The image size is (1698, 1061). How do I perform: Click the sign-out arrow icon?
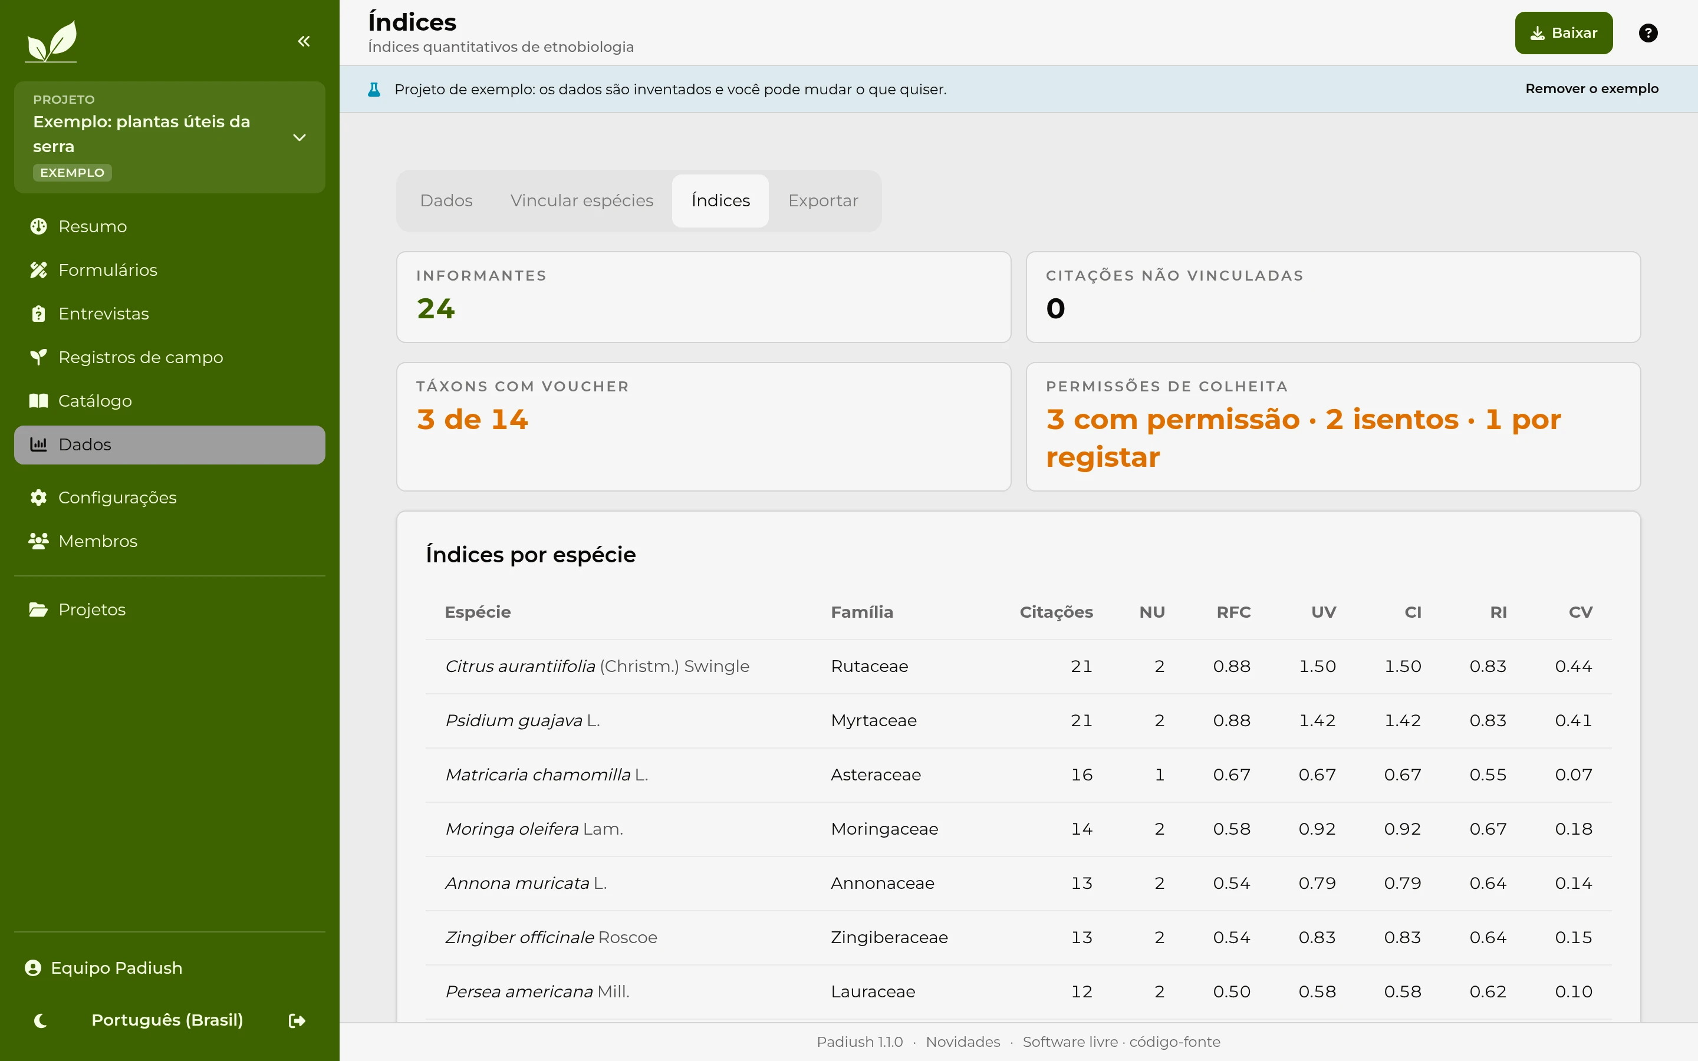coord(297,1020)
